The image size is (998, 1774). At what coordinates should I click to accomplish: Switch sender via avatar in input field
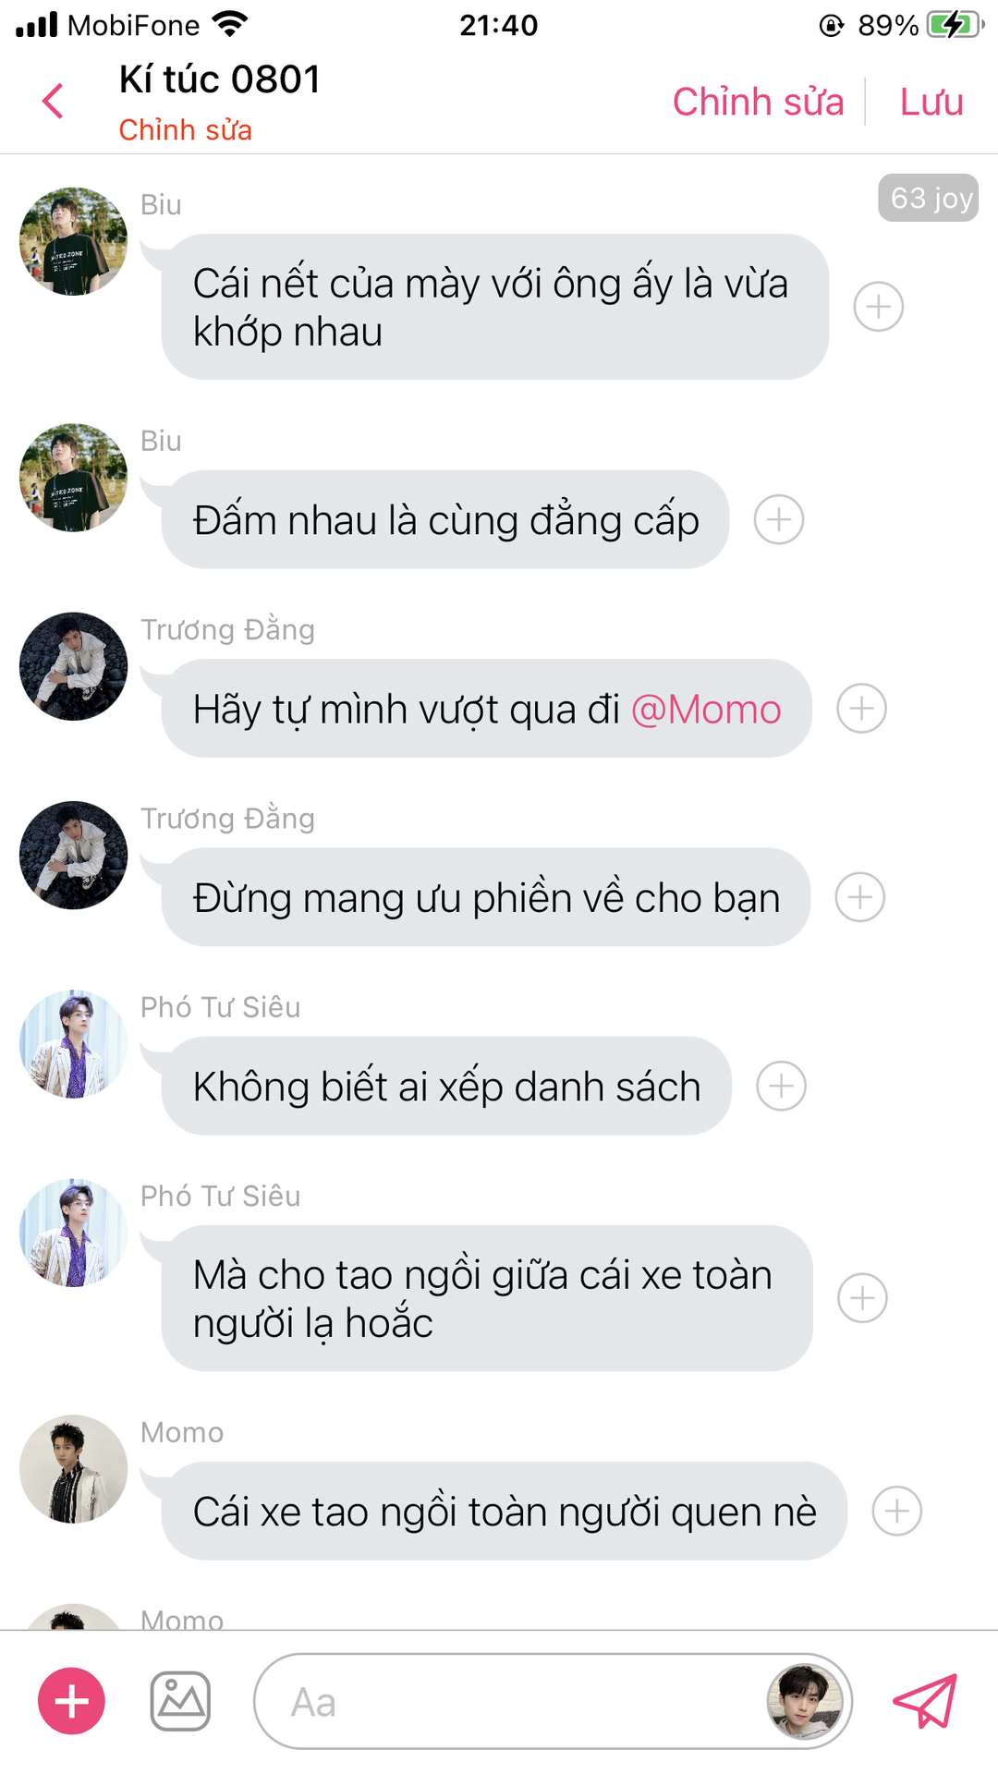coord(805,1701)
